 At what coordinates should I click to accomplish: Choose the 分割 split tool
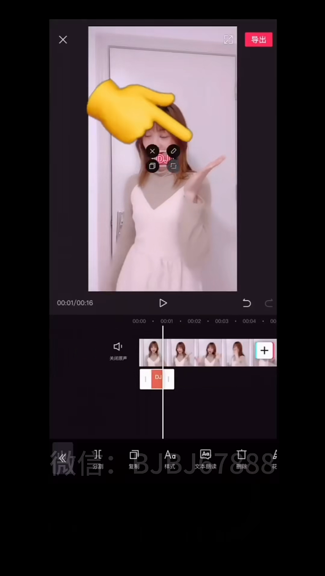coord(98,460)
